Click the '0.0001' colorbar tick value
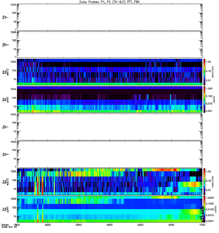The height and width of the screenshot is (233, 219). tap(210, 221)
